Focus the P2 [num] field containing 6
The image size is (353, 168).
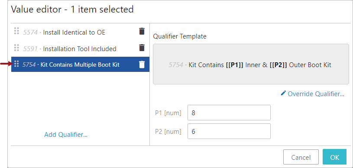click(229, 131)
